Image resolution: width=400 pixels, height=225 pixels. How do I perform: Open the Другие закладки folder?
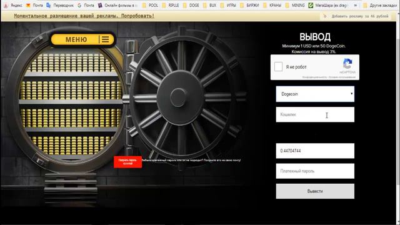(x=379, y=5)
